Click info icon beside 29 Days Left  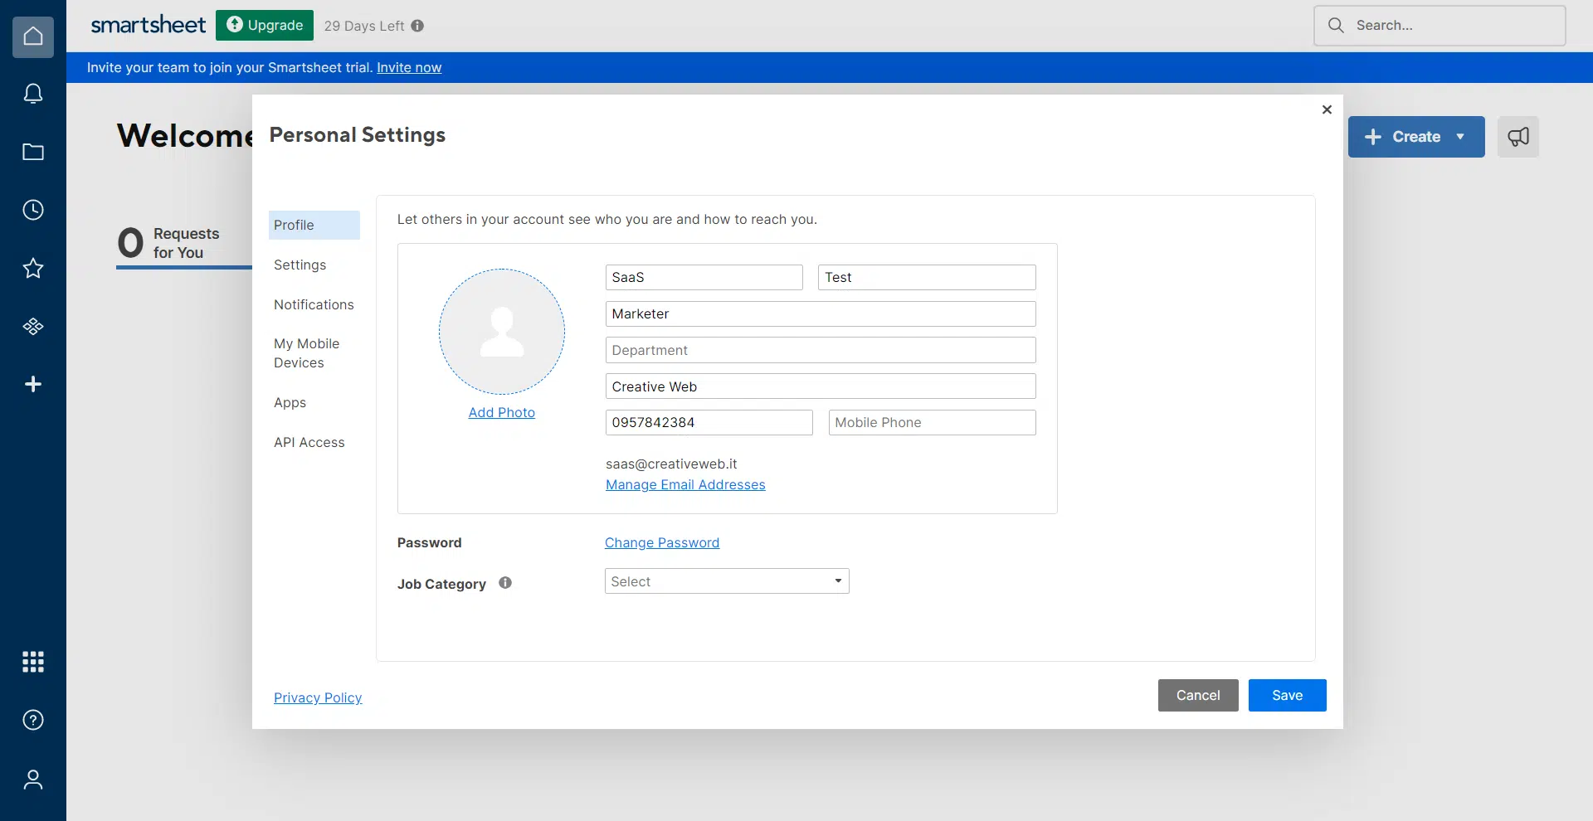pos(417,26)
